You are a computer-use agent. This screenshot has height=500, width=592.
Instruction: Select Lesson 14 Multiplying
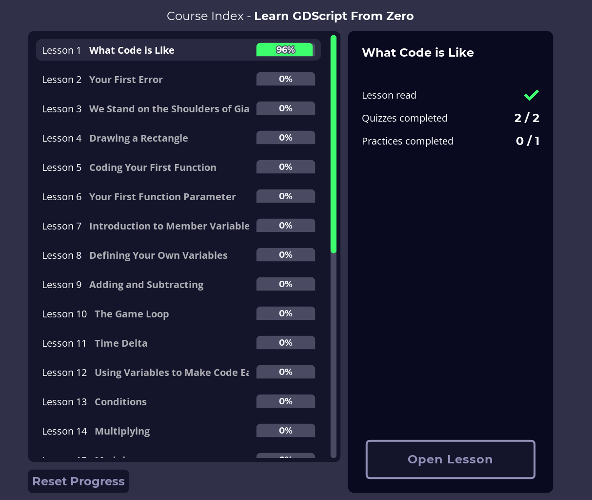(178, 431)
